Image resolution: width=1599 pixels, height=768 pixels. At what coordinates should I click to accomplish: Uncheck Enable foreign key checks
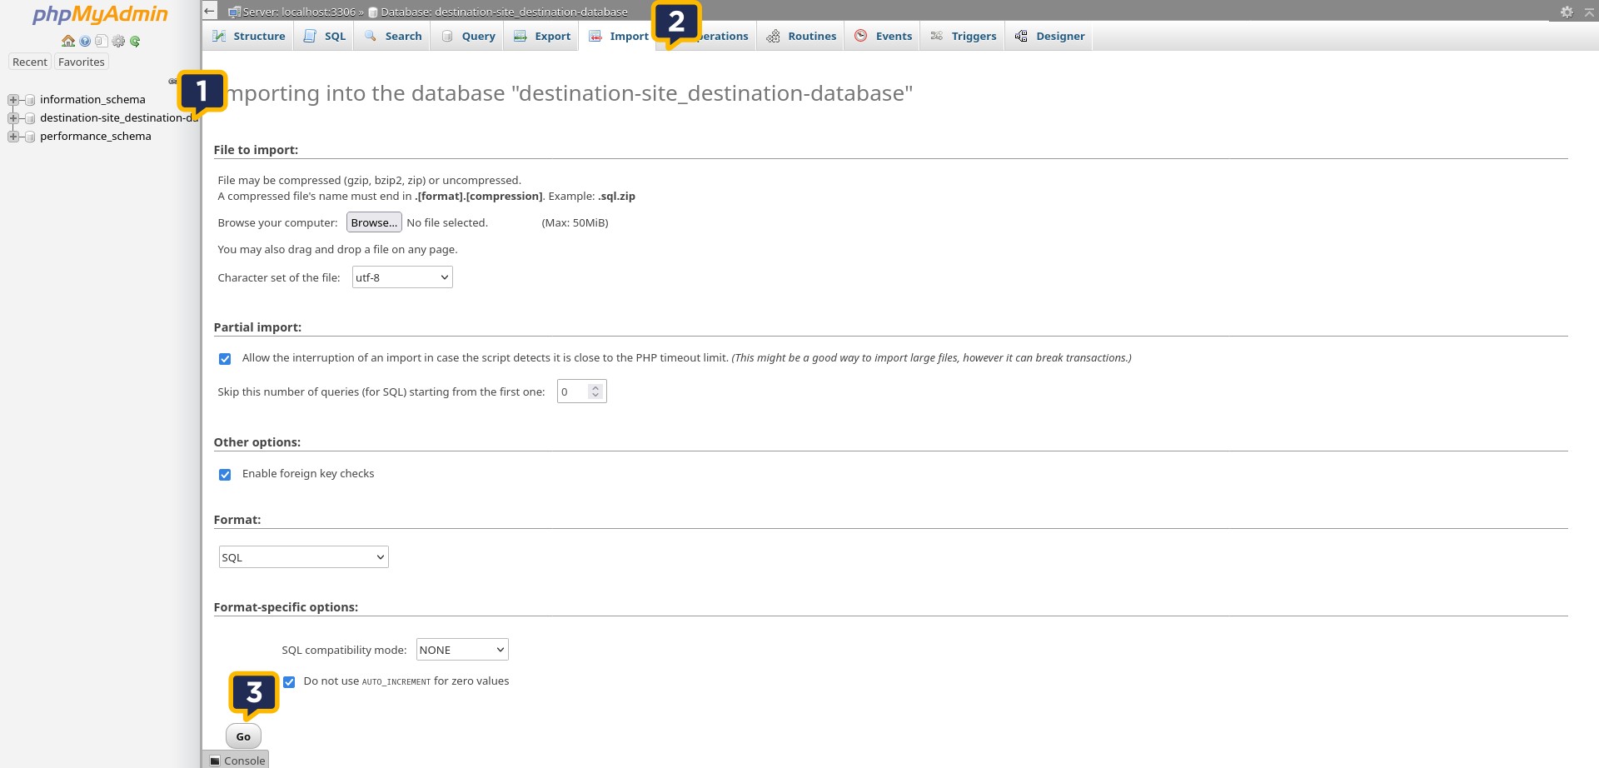(x=225, y=475)
